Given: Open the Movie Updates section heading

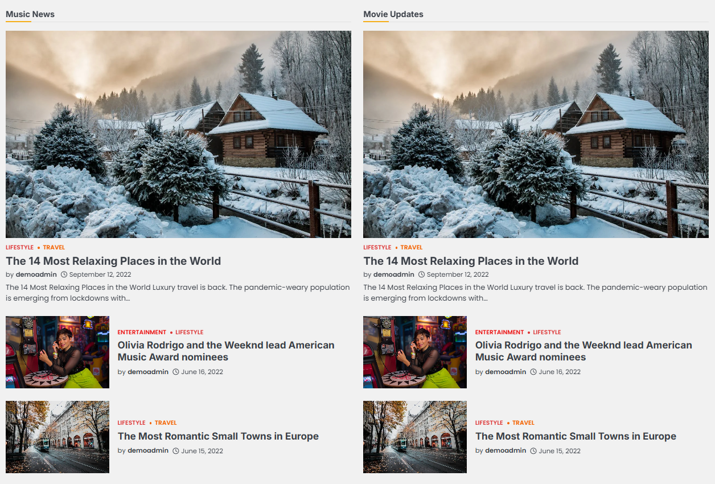Looking at the screenshot, I should tap(393, 14).
